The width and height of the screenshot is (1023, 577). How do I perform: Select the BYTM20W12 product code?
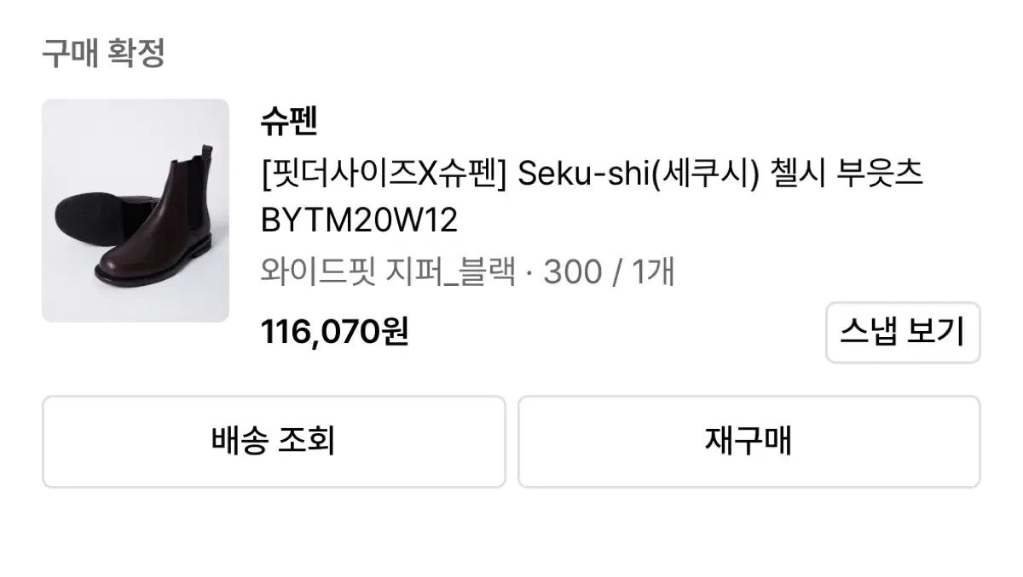pos(360,221)
